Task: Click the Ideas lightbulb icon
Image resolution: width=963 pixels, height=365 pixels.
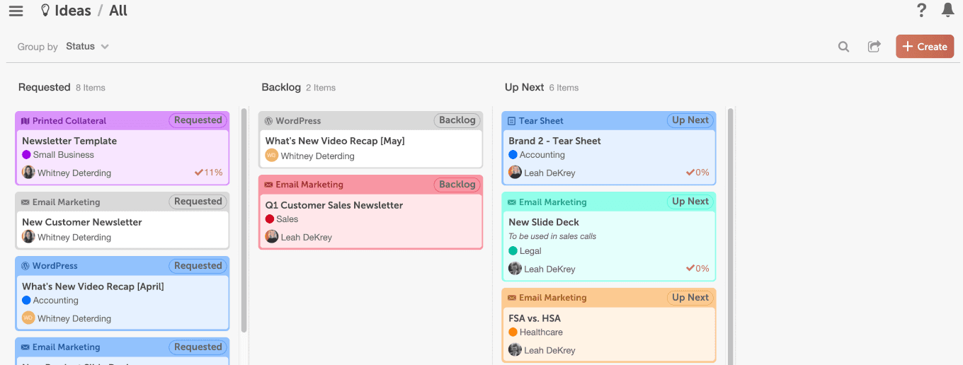Action: click(45, 11)
